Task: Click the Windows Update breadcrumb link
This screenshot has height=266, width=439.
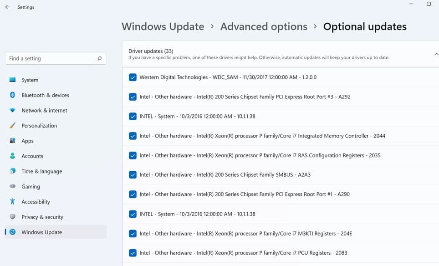Action: (x=163, y=26)
